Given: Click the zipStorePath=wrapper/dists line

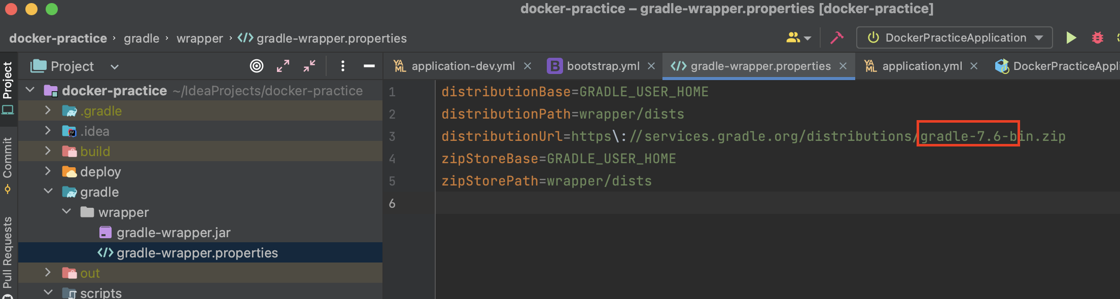Looking at the screenshot, I should pyautogui.click(x=546, y=181).
